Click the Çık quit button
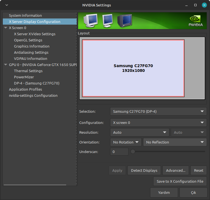Image resolution: width=210 pixels, height=200 pixels. [193, 192]
